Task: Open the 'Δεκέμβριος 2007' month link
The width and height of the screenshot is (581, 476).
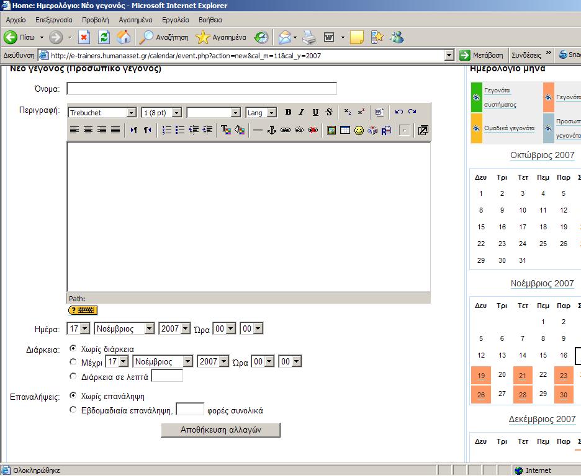Action: pos(542,419)
